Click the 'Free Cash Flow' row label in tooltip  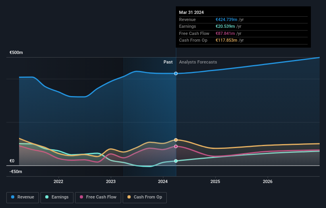(x=194, y=33)
